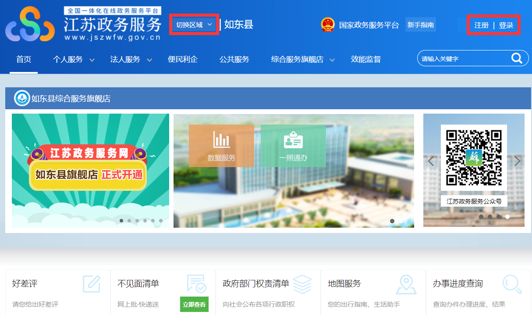Image resolution: width=532 pixels, height=315 pixels.
Task: Open the 国家政务服务平台 link
Action: tap(369, 25)
